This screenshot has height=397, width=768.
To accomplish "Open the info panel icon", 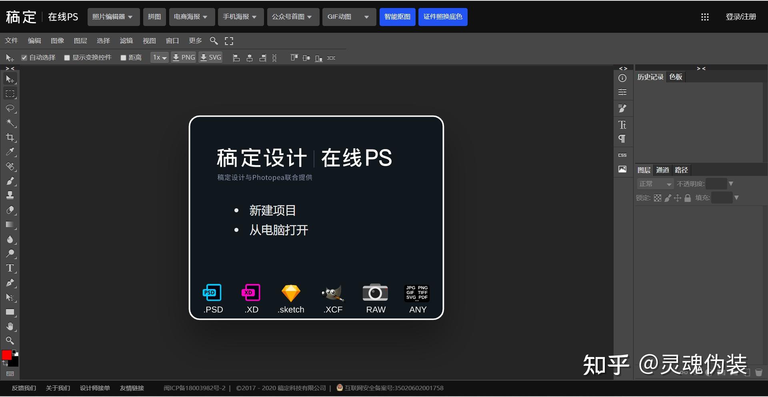I will point(622,78).
